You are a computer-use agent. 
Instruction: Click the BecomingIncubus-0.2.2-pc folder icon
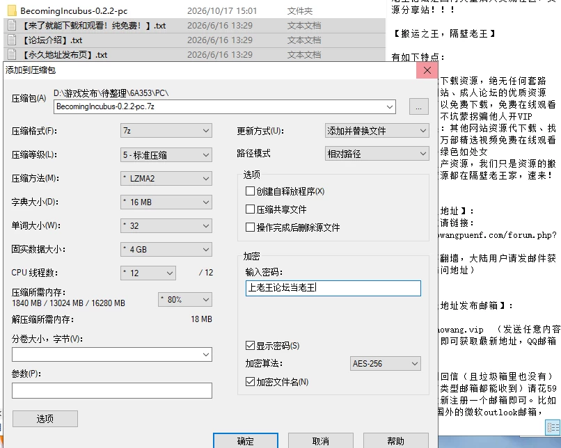(12, 10)
